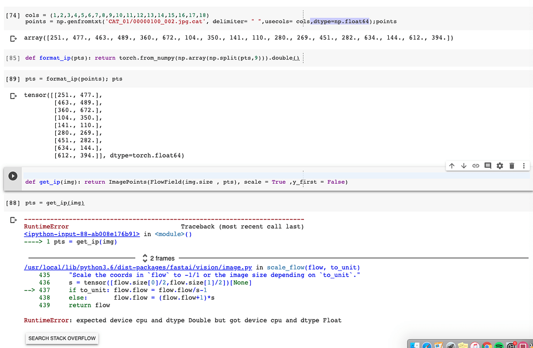Delete the selected cell
Image resolution: width=533 pixels, height=348 pixels.
tap(512, 166)
